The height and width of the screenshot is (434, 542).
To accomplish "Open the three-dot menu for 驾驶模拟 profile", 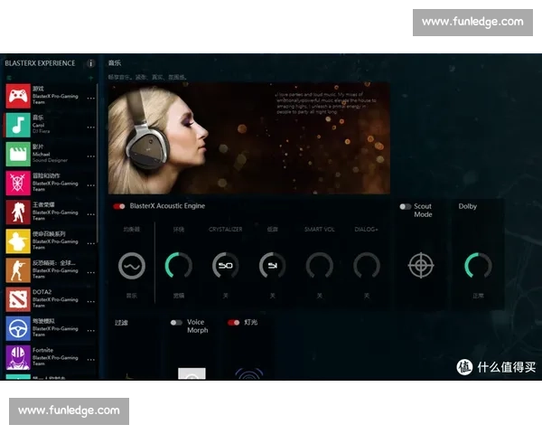I will point(91,331).
